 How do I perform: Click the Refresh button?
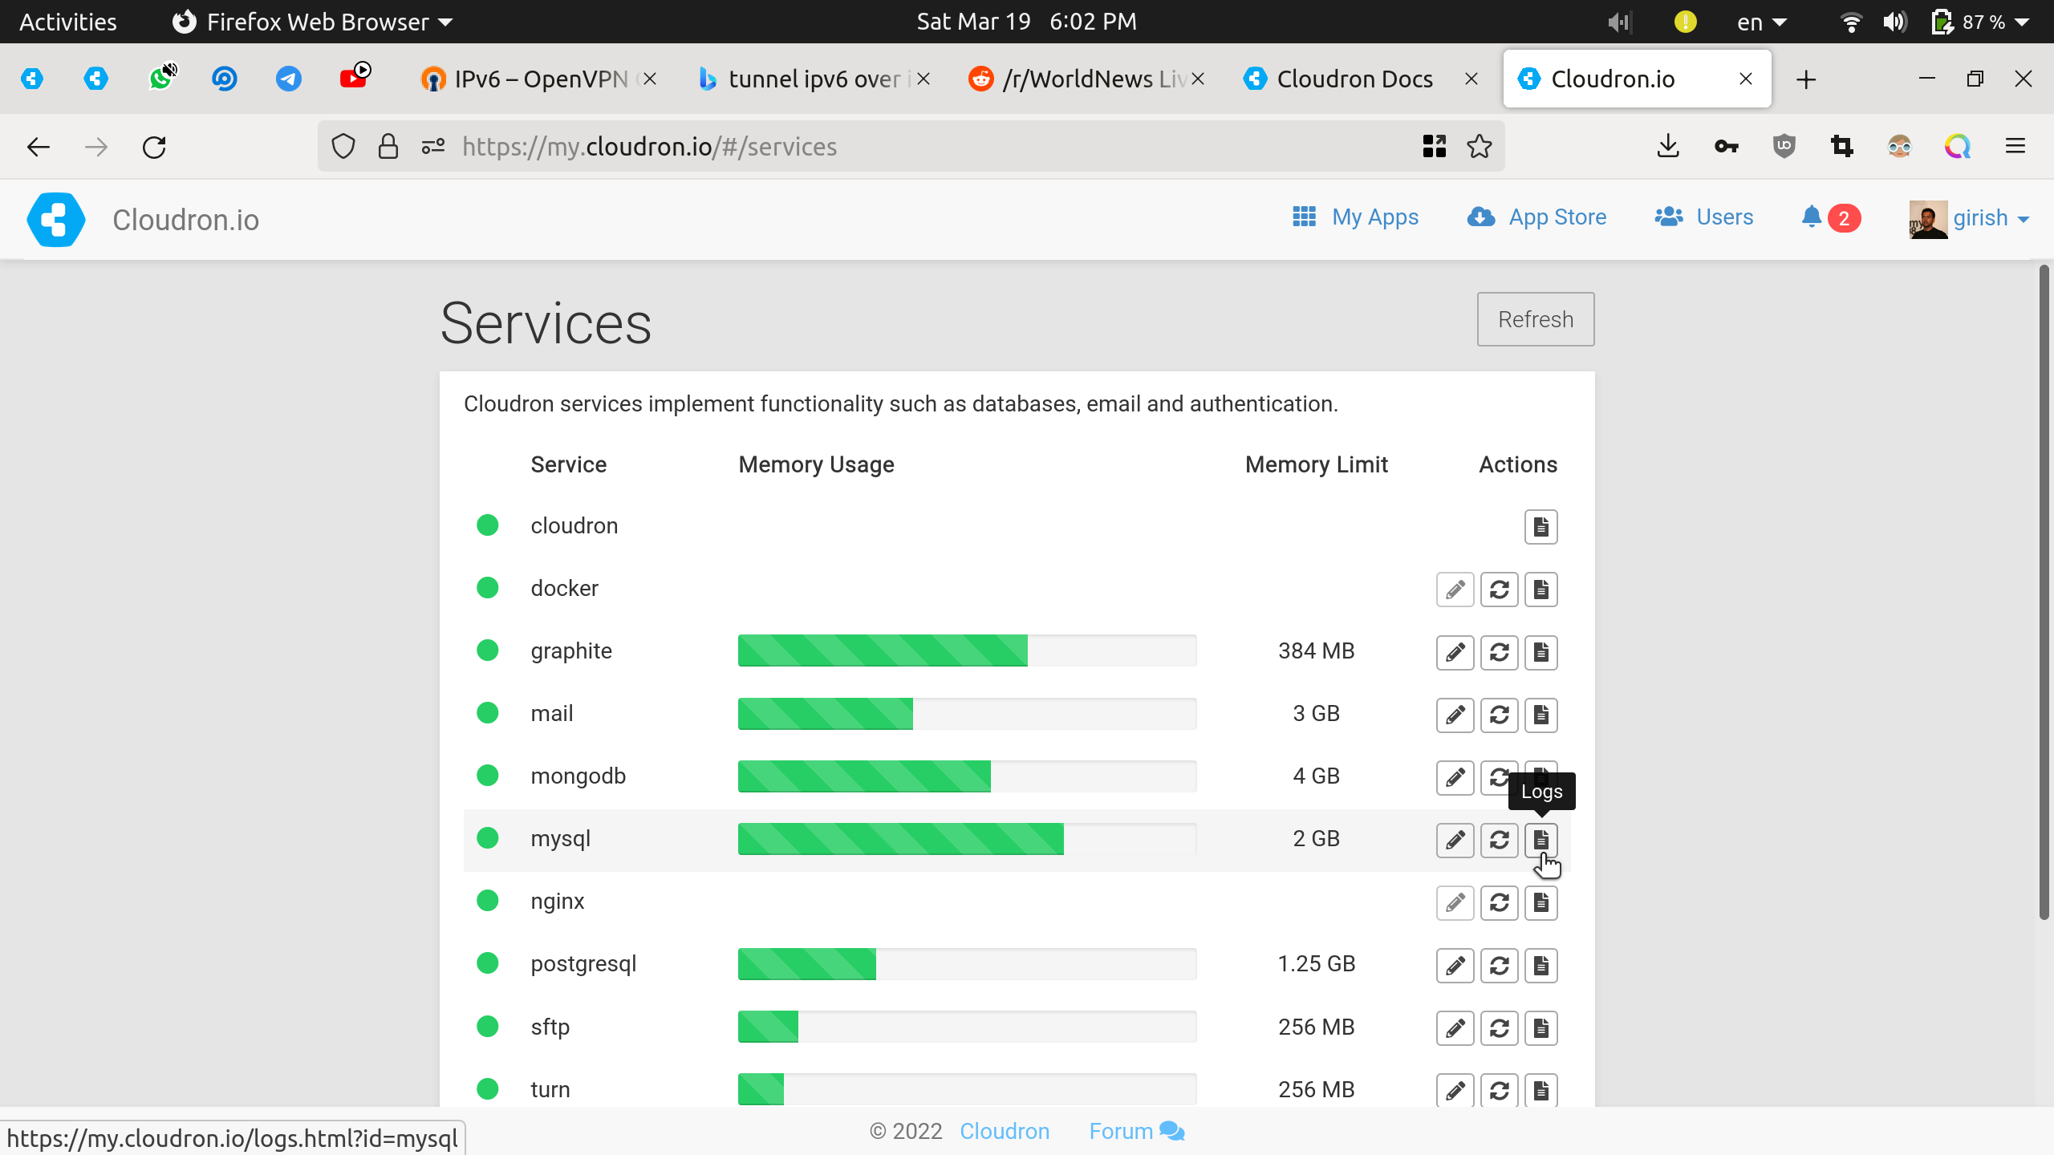(x=1535, y=319)
